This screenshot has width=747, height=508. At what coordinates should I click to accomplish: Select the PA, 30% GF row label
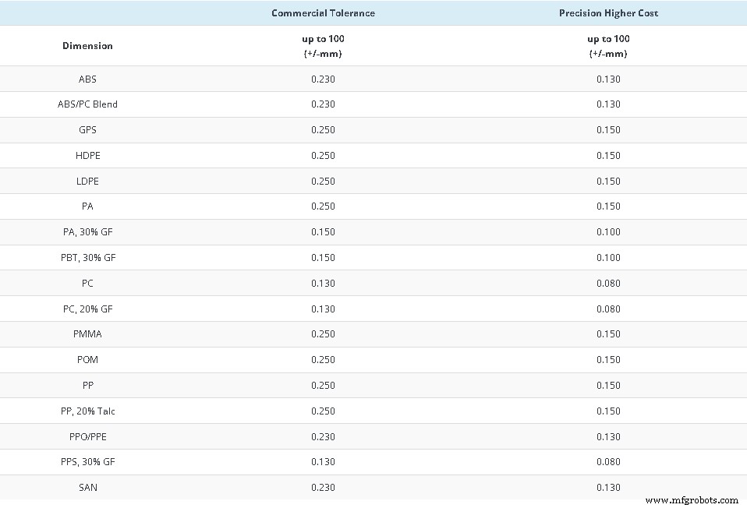click(87, 232)
